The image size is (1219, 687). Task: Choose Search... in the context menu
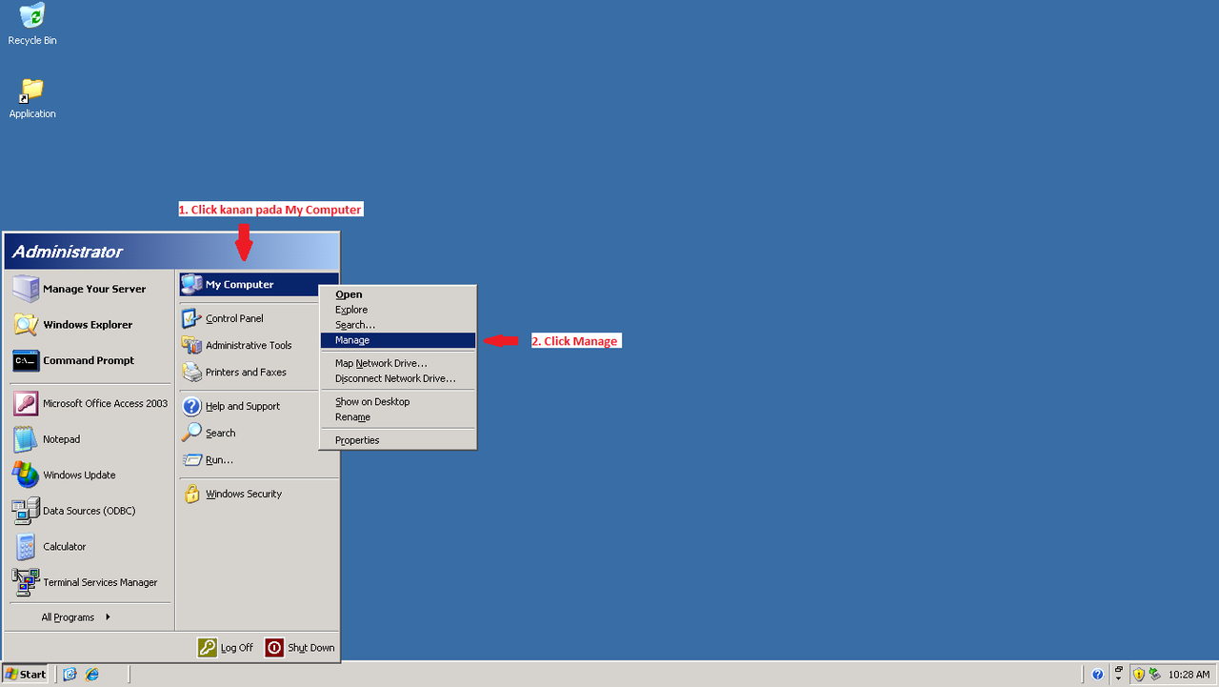pyautogui.click(x=397, y=325)
